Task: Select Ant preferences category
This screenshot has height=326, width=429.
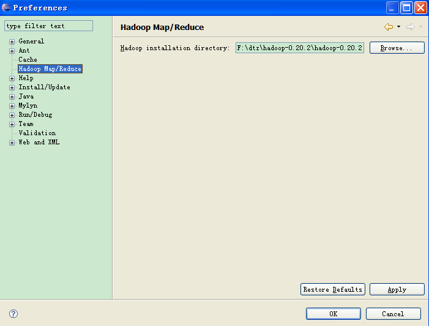Action: tap(24, 51)
